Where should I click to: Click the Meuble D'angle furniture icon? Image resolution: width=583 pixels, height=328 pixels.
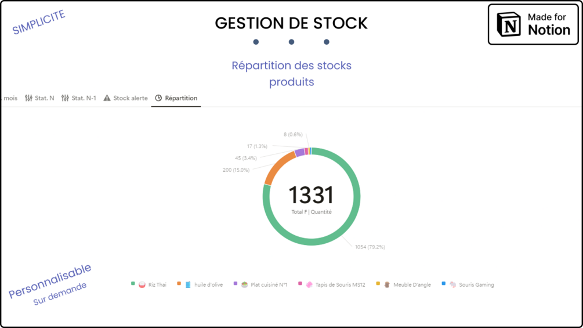[387, 284]
